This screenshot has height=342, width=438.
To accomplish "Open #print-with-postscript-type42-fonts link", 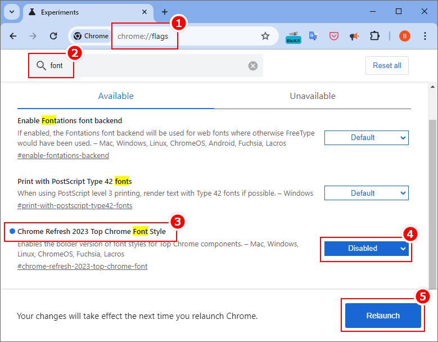I will 75,206.
